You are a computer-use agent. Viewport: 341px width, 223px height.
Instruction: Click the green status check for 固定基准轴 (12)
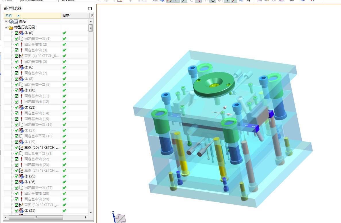(x=64, y=102)
